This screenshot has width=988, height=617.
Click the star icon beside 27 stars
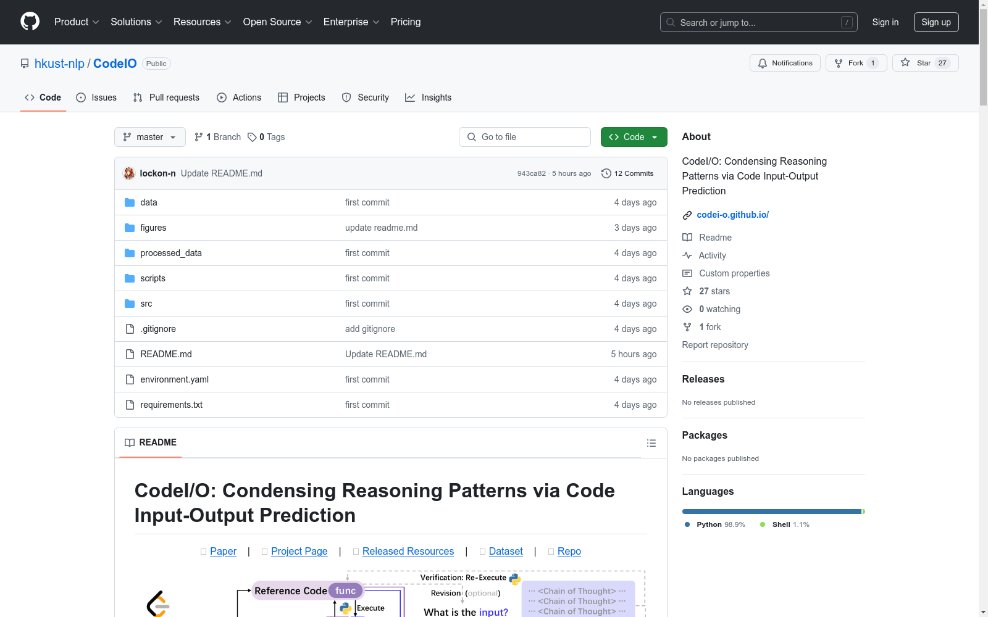[x=687, y=291]
